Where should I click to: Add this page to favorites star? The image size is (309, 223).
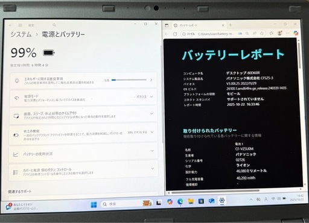click(x=261, y=34)
